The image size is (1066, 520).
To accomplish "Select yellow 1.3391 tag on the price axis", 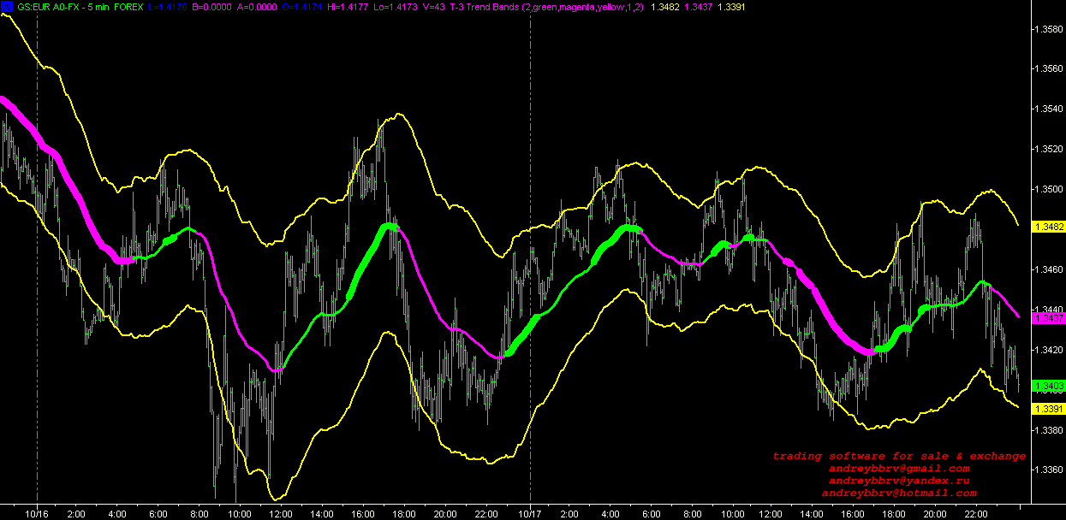I will [1048, 410].
